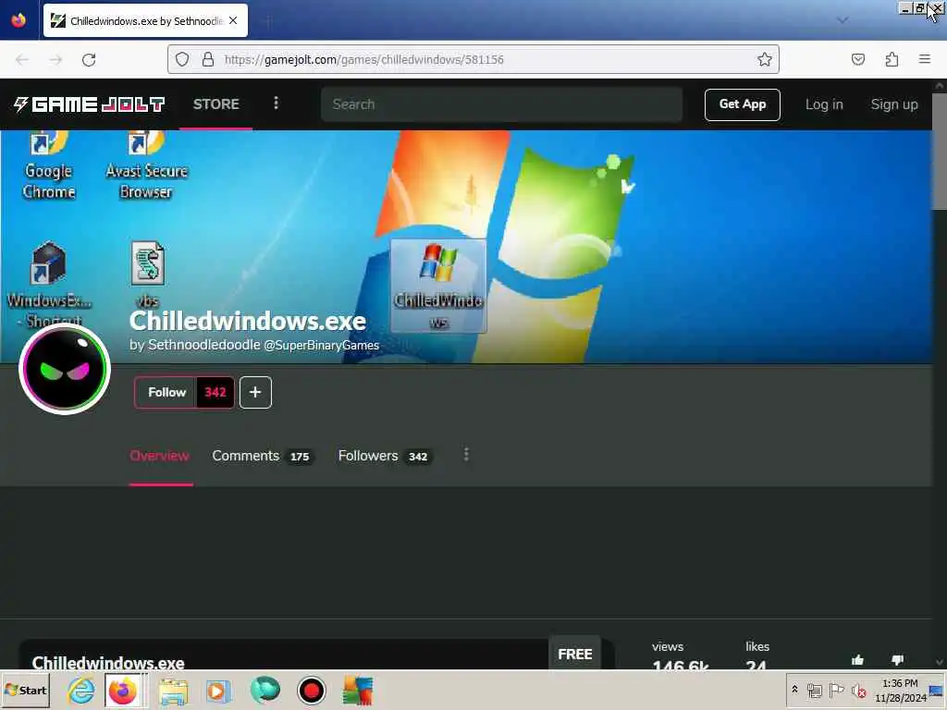
Task: Go back to the previous page
Action: (x=22, y=59)
